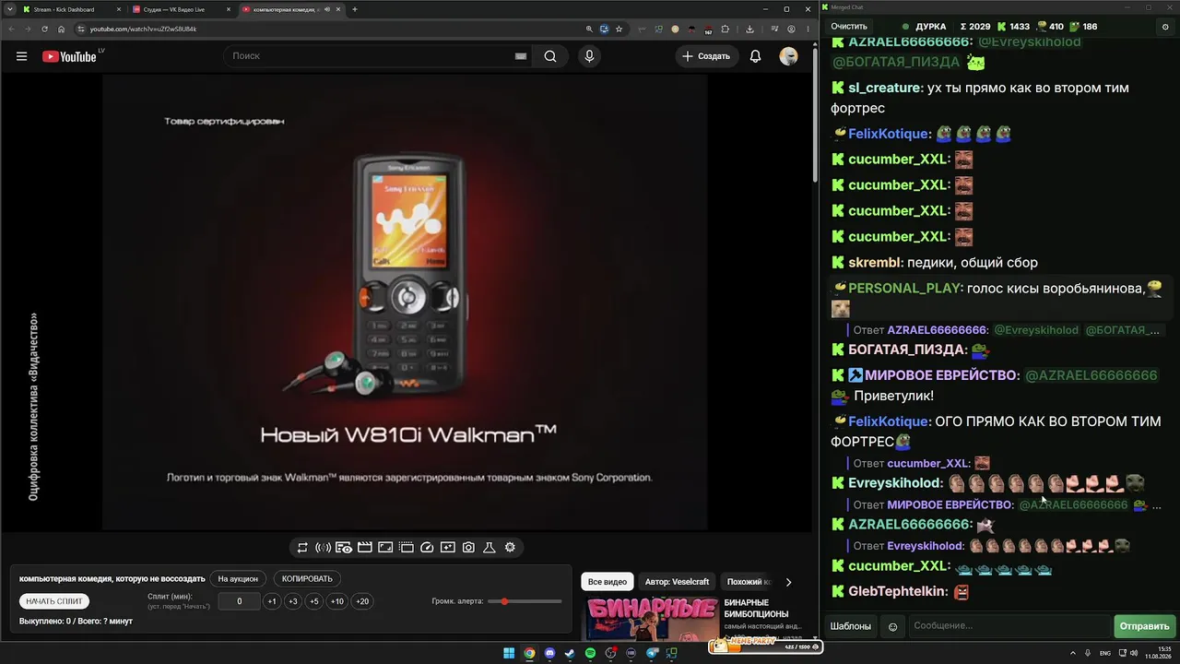Add ten minutes with the +10 button
Screen dimensions: 1180x664
point(337,601)
